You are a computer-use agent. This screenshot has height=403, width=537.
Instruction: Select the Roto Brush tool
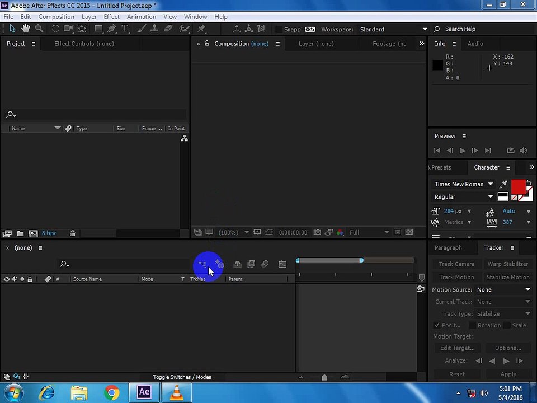pos(185,29)
